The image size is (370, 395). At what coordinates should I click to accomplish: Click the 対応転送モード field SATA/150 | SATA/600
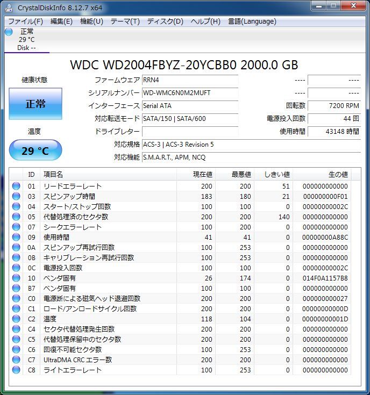tap(190, 119)
